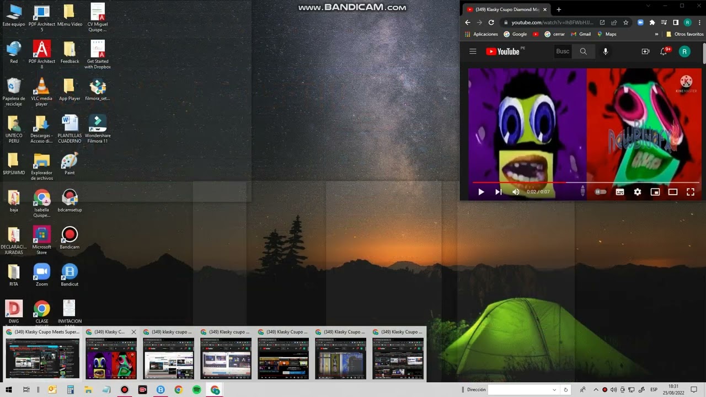Click the Chrome address bar URL

552,23
